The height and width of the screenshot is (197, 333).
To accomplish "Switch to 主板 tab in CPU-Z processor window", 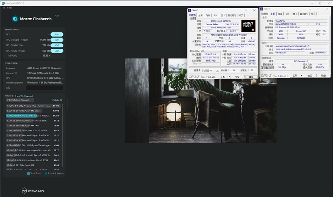I will (x=201, y=15).
